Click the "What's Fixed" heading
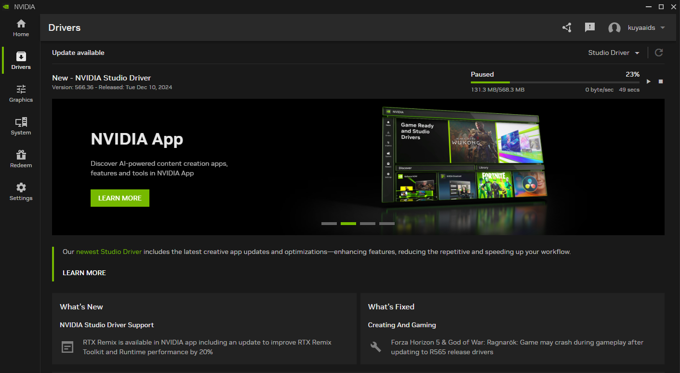Image resolution: width=680 pixels, height=373 pixels. point(391,306)
